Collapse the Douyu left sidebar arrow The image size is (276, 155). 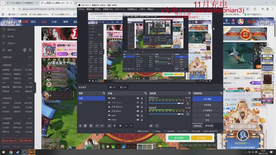click(34, 88)
